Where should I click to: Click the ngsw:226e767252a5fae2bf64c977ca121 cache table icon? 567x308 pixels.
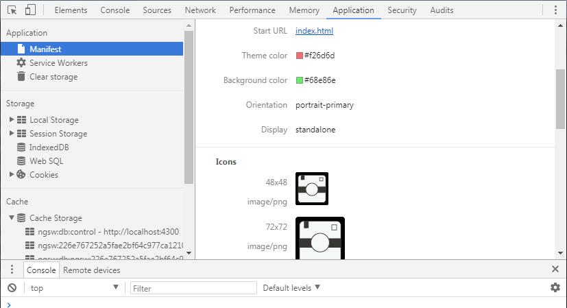coord(30,246)
